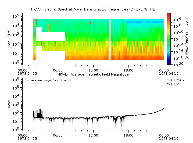
Task: Click the Average magnetic Field Magnitude title
Action: point(93,74)
